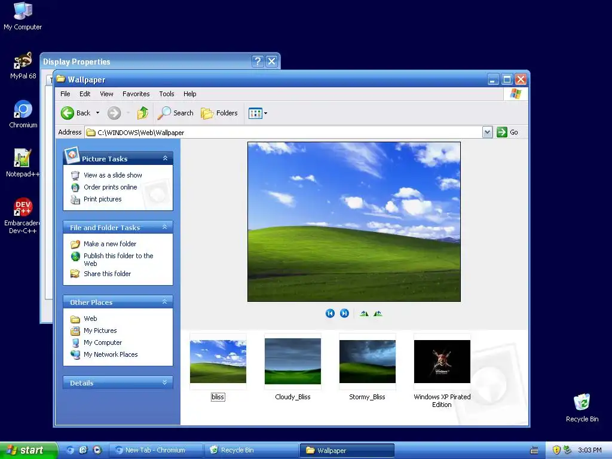Click the Go button
Image resolution: width=612 pixels, height=459 pixels.
[507, 132]
